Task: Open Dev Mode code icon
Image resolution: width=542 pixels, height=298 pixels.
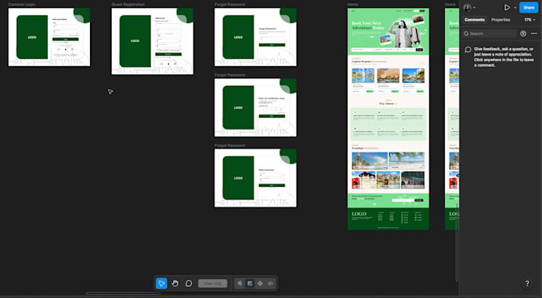Action: point(270,283)
